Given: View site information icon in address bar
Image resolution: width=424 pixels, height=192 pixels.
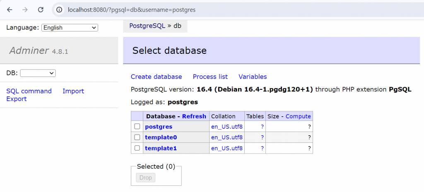Looking at the screenshot, I should tap(59, 10).
